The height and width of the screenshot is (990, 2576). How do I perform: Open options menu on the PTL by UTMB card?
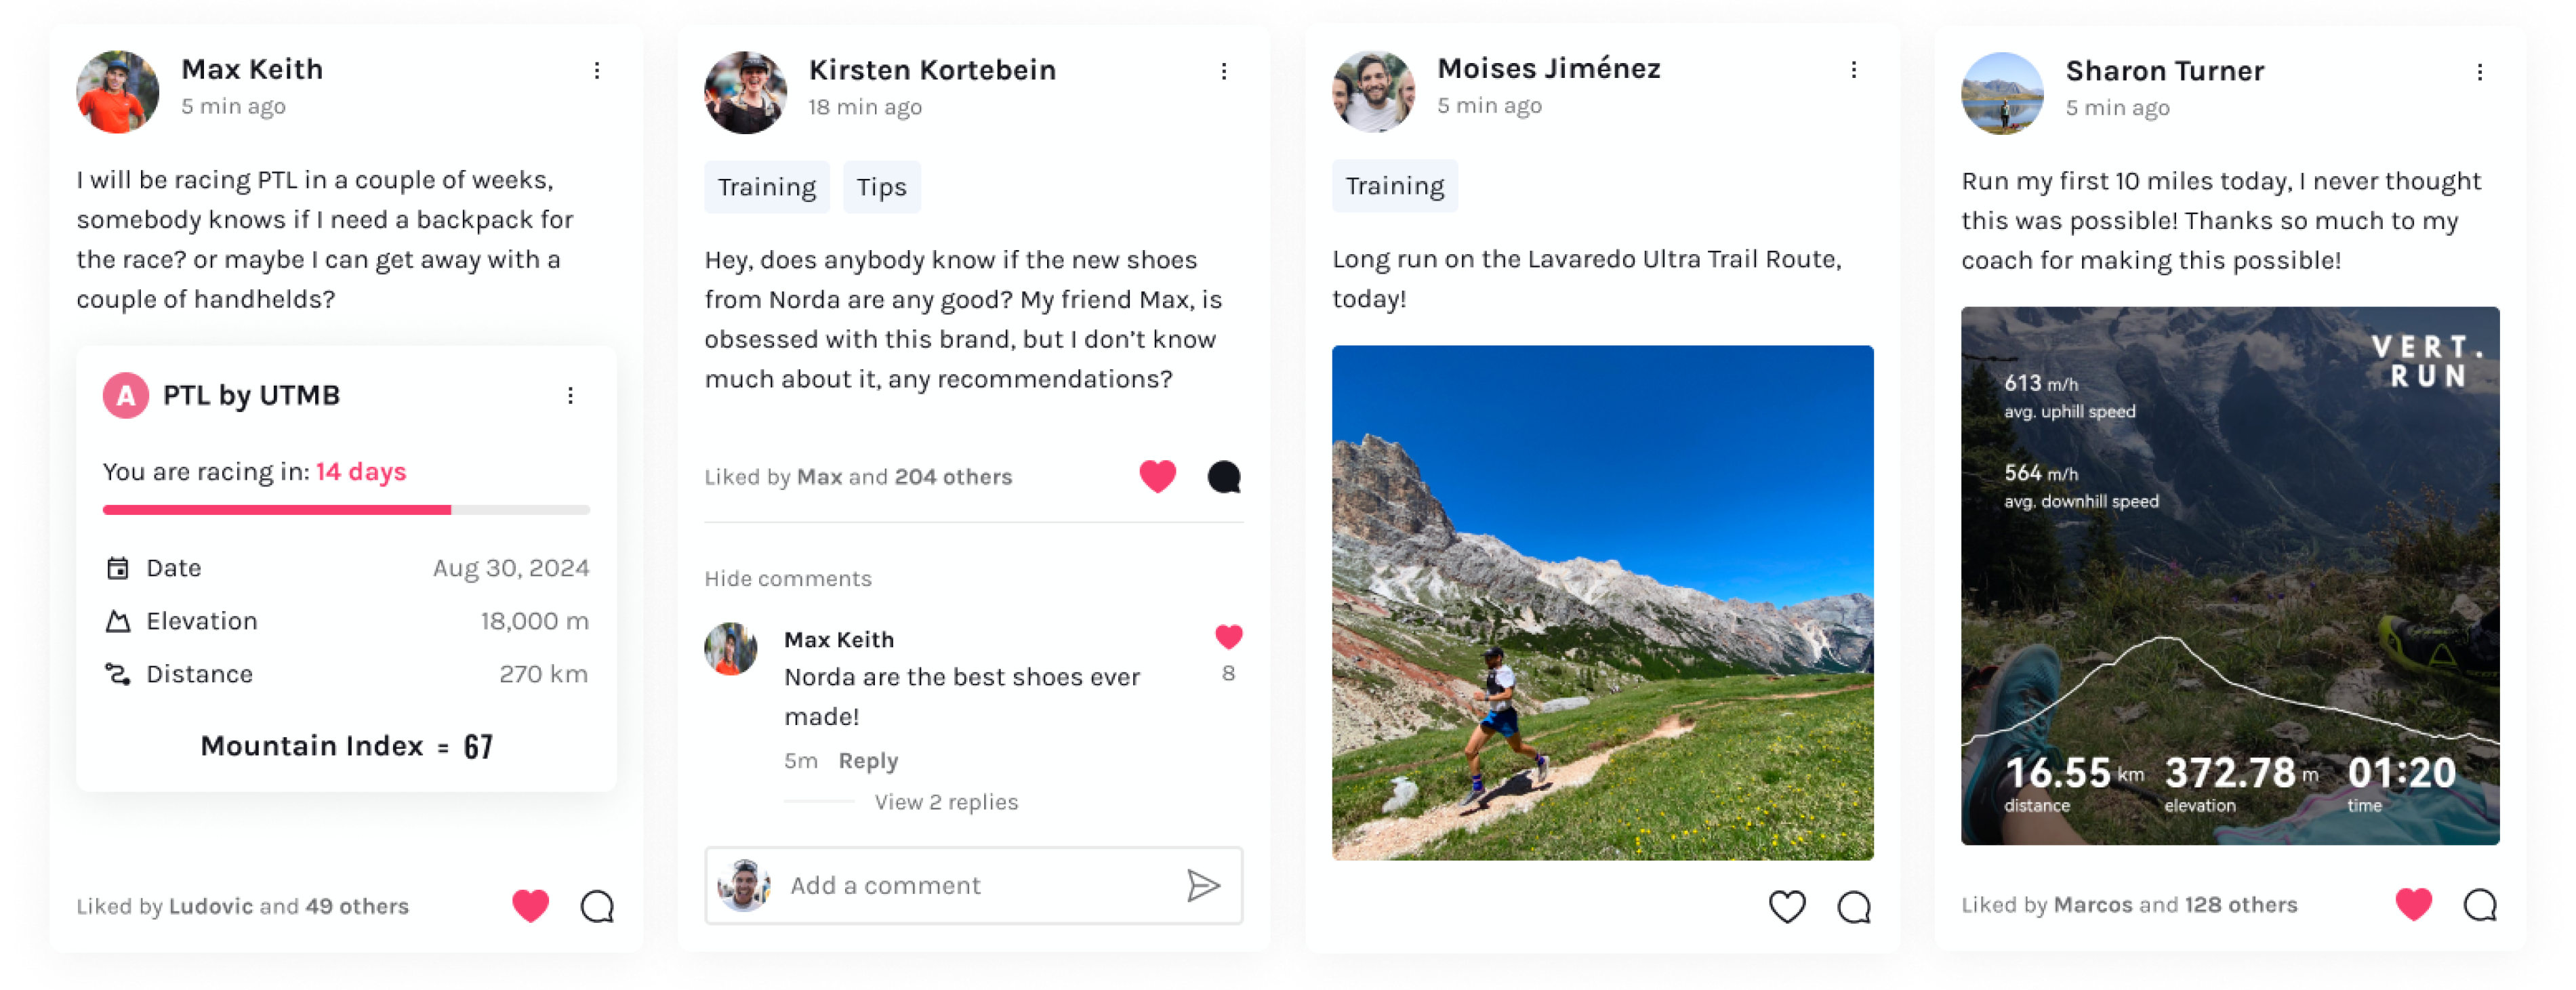pyautogui.click(x=570, y=396)
